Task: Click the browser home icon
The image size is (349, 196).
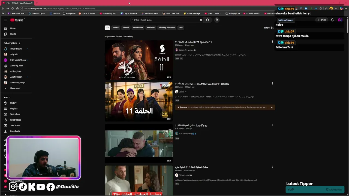Action: [17, 8]
